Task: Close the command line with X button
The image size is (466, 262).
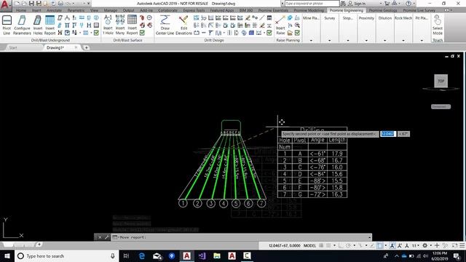Action: pos(100,237)
